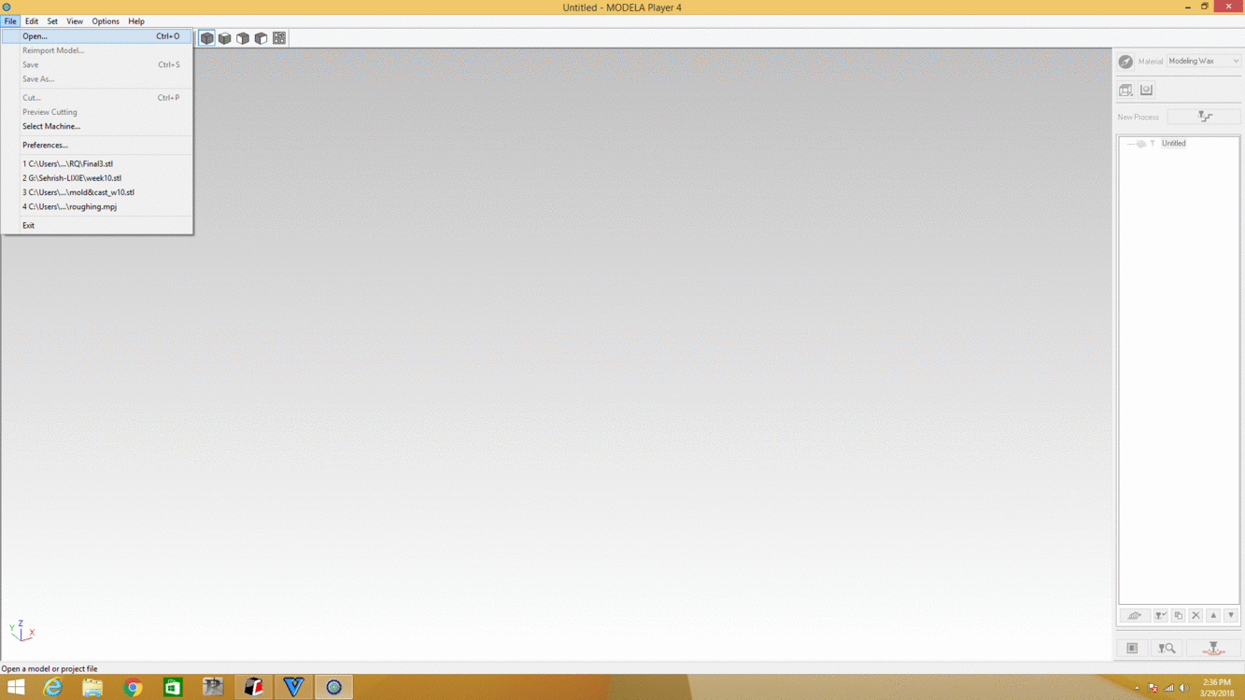Click the move process down arrow
This screenshot has width=1245, height=700.
[1231, 616]
